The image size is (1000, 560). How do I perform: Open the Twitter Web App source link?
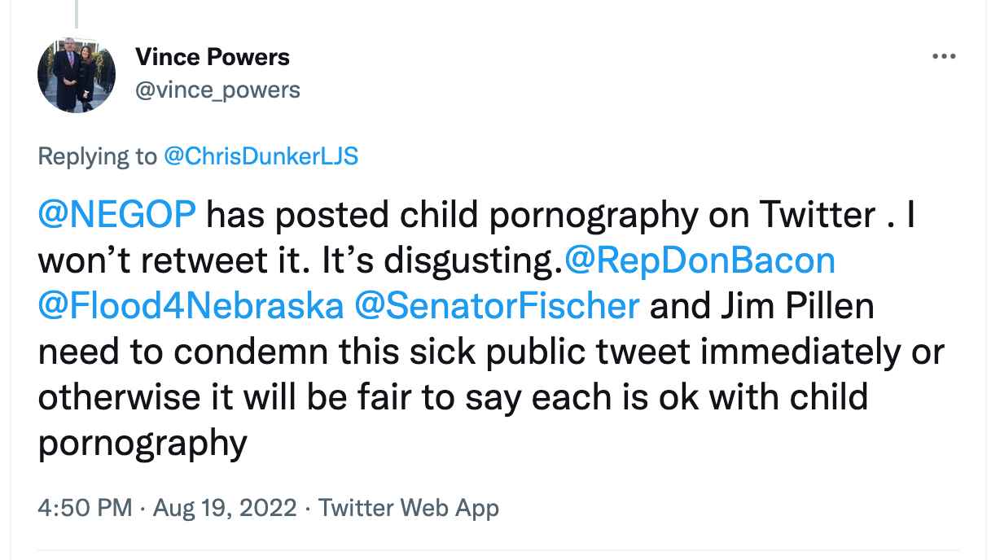tap(408, 508)
